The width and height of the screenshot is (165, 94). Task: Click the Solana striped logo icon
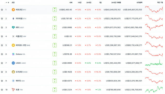pyautogui.click(x=13, y=54)
